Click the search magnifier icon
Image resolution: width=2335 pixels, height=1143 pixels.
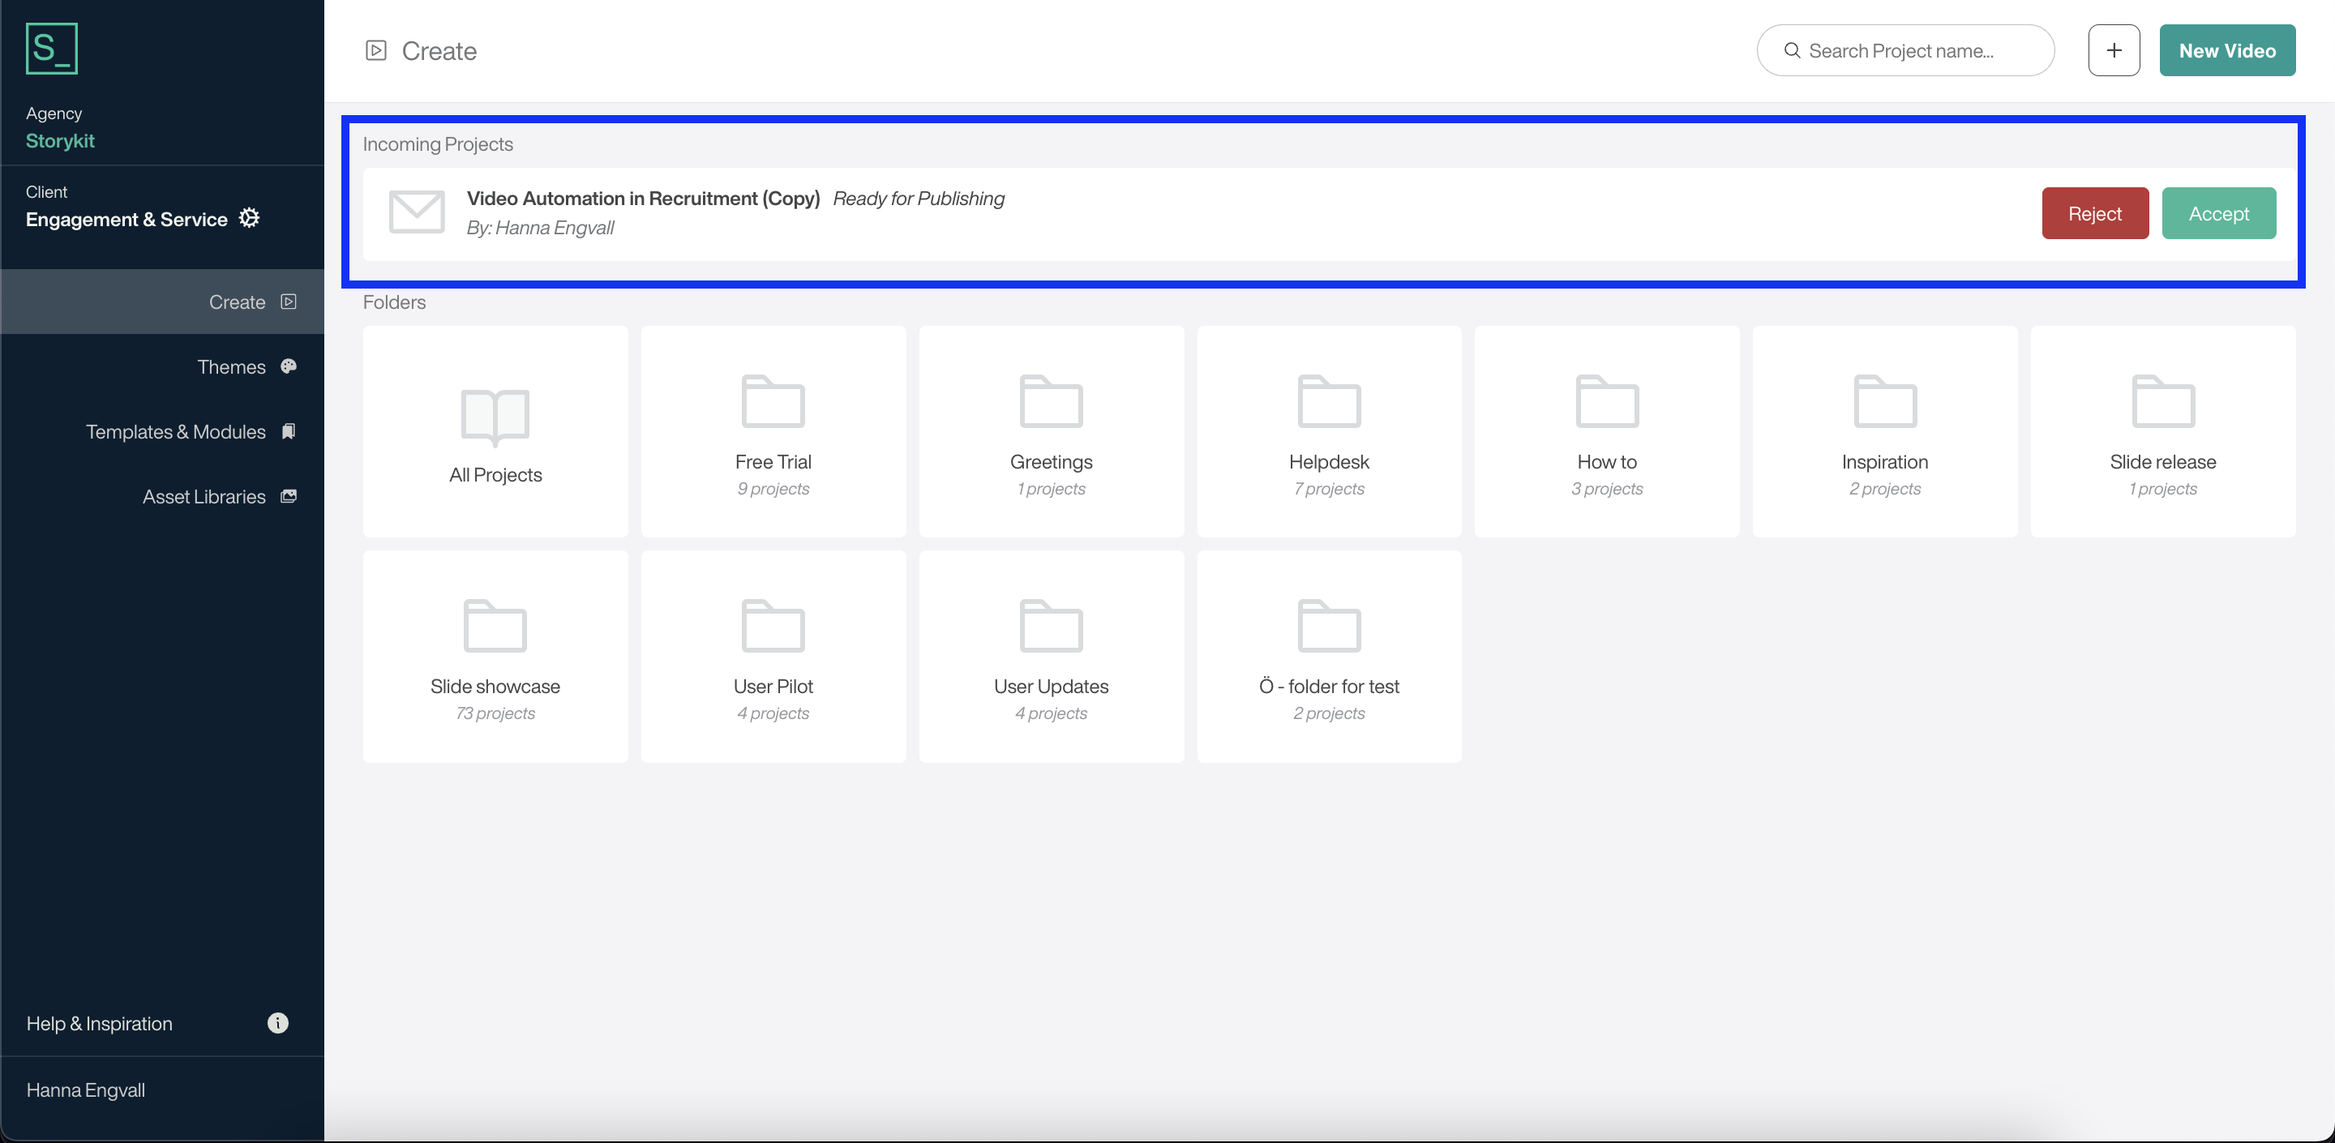click(x=1792, y=51)
